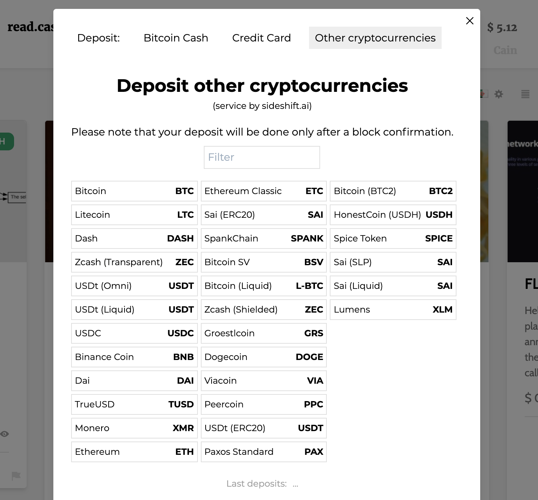
Task: Select Lumens XLM deposit option
Action: (393, 310)
